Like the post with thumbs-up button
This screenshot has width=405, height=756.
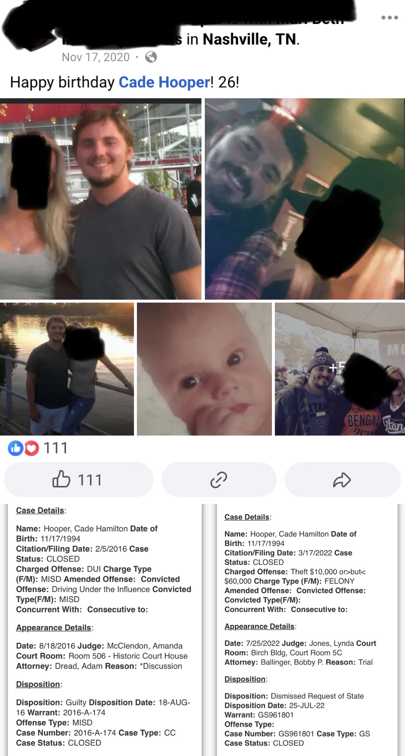coord(78,480)
